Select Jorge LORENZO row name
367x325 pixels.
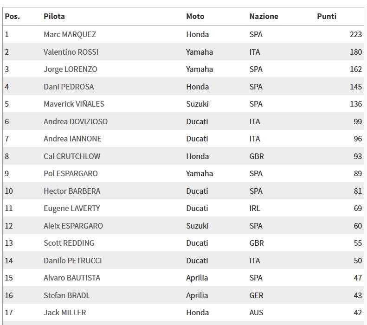pos(70,69)
